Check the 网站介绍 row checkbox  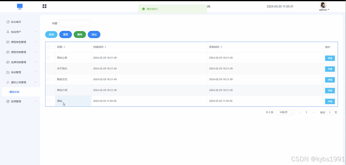(49, 90)
